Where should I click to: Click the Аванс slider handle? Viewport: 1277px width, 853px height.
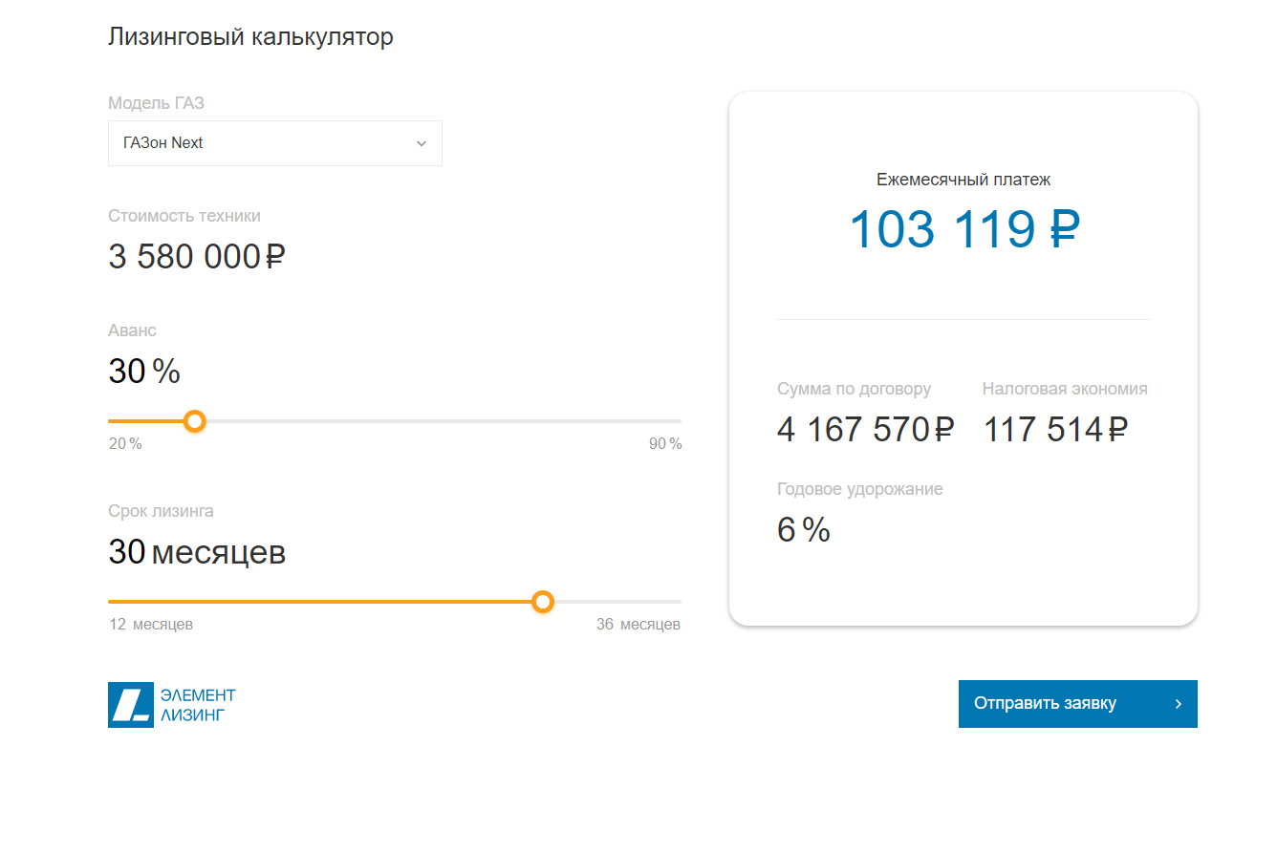(195, 421)
